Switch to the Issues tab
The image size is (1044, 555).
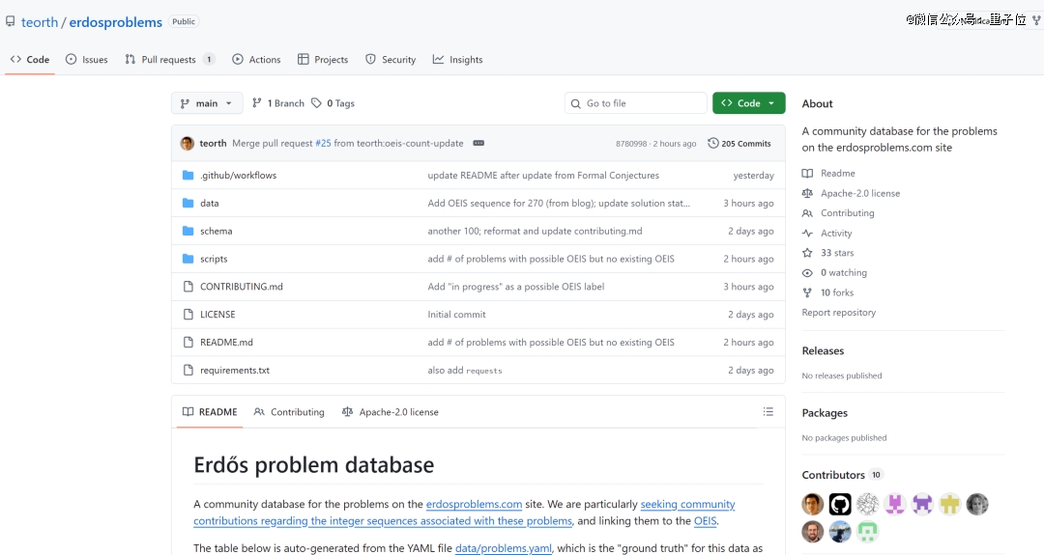click(x=86, y=60)
